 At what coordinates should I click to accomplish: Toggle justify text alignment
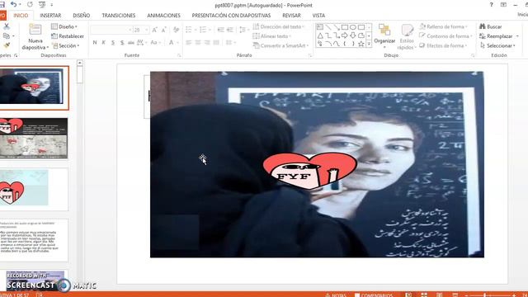[216, 42]
